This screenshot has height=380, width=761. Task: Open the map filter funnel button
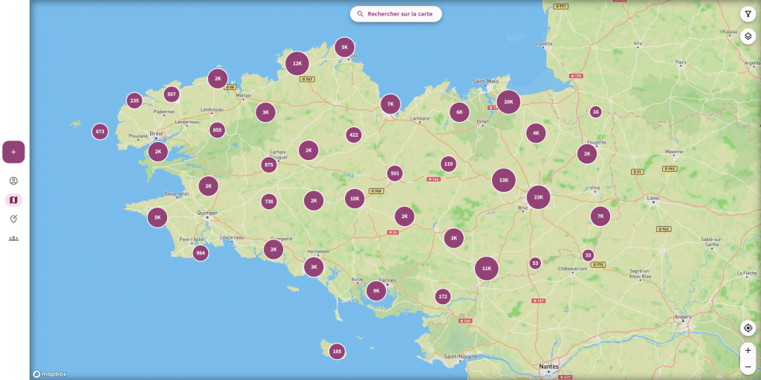[748, 14]
